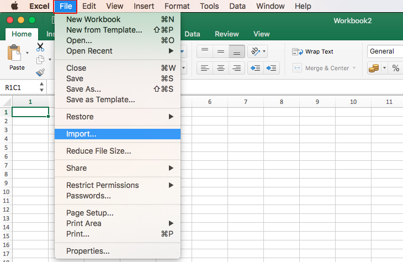403x262 pixels.
Task: Expand Restrict Permissions submenu
Action: pyautogui.click(x=118, y=185)
